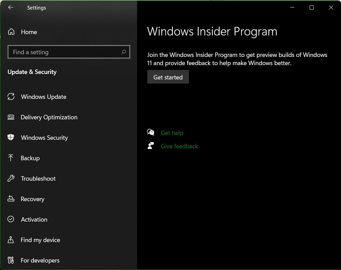Click the Recovery icon
The width and height of the screenshot is (341, 270).
[x=11, y=199]
